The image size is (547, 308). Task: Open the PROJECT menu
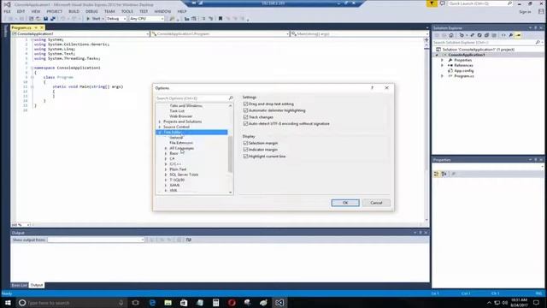(55, 11)
